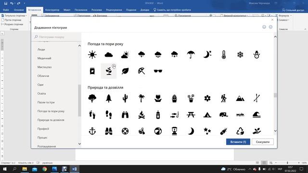Open the Професії category
308x173 pixels.
tap(43, 129)
